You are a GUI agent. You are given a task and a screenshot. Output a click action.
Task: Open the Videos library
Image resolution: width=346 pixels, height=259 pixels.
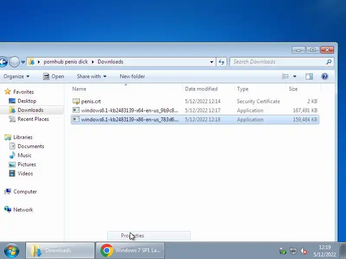click(25, 174)
